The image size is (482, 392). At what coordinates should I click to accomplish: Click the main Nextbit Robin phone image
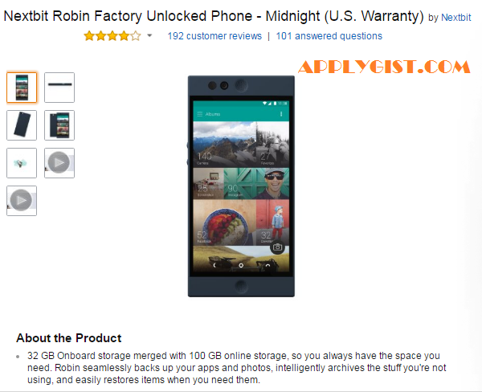(x=241, y=186)
